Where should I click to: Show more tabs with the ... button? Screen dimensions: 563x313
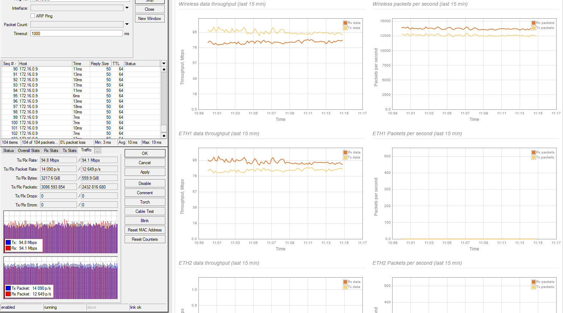pyautogui.click(x=97, y=151)
